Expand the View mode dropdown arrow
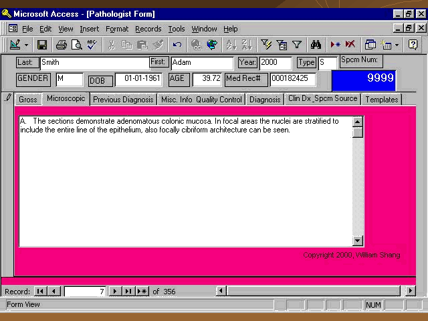 [x=27, y=45]
